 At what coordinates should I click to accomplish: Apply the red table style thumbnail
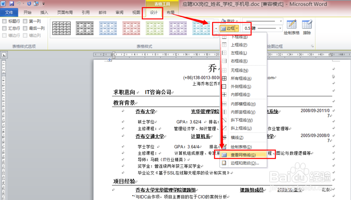[x=131, y=28]
